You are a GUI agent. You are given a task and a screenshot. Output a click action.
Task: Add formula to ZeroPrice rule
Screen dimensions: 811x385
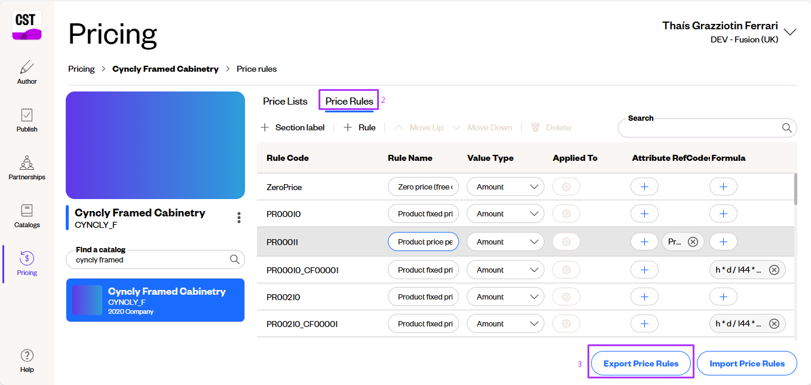tap(723, 187)
